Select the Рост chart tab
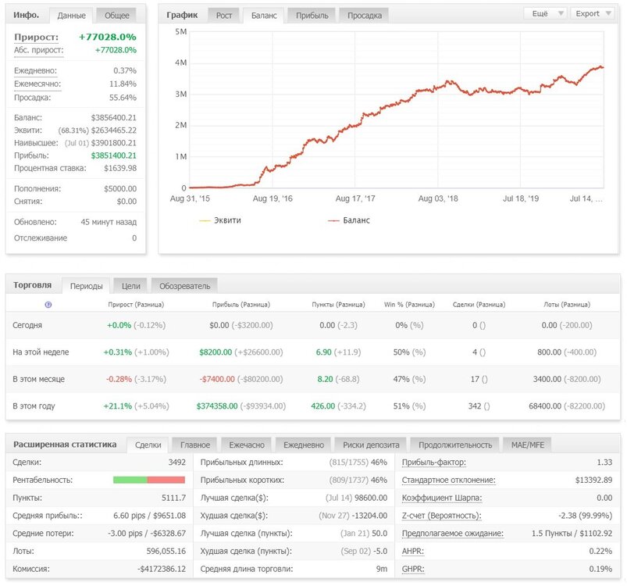Image resolution: width=627 pixels, height=586 pixels. pyautogui.click(x=223, y=16)
